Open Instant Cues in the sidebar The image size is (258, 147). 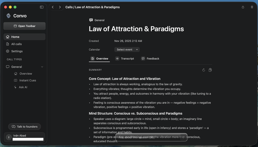tap(28, 80)
